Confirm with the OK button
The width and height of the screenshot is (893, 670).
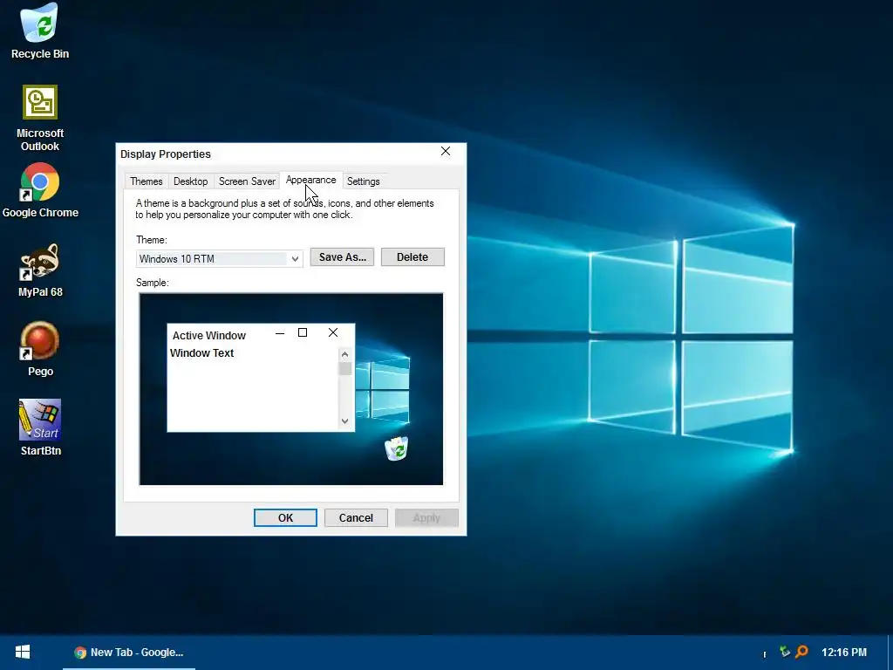click(285, 518)
